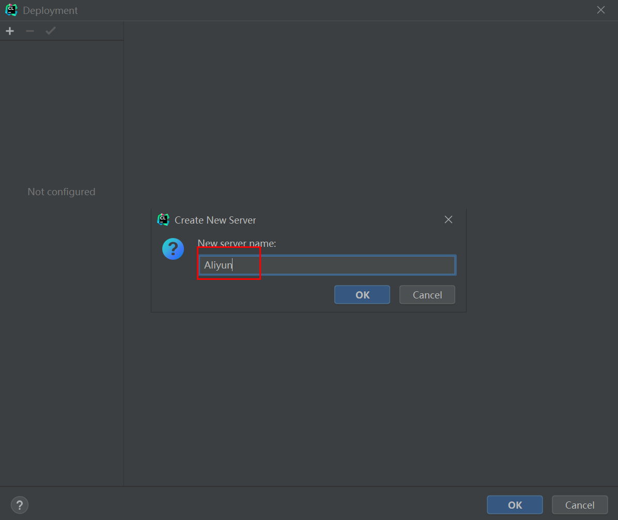Cancel the Create New Server dialog
The image size is (618, 520).
(x=427, y=295)
